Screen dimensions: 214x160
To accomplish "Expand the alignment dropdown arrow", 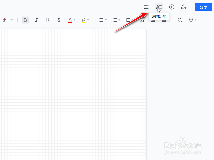I will [106, 20].
